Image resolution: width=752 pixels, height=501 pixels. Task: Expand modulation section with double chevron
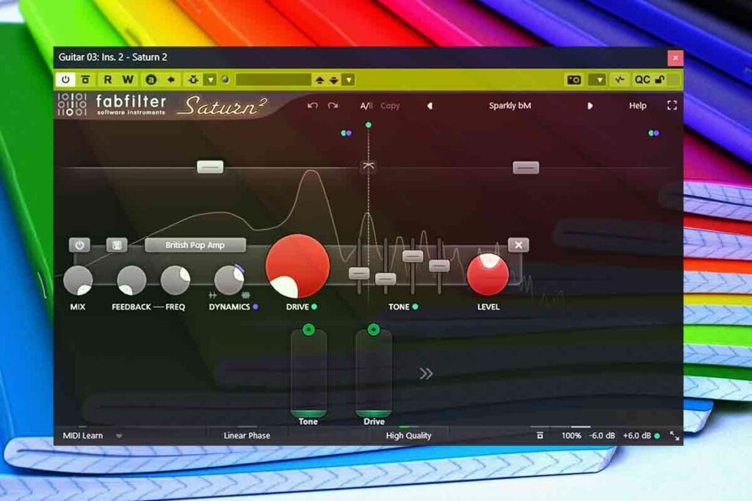coord(426,373)
